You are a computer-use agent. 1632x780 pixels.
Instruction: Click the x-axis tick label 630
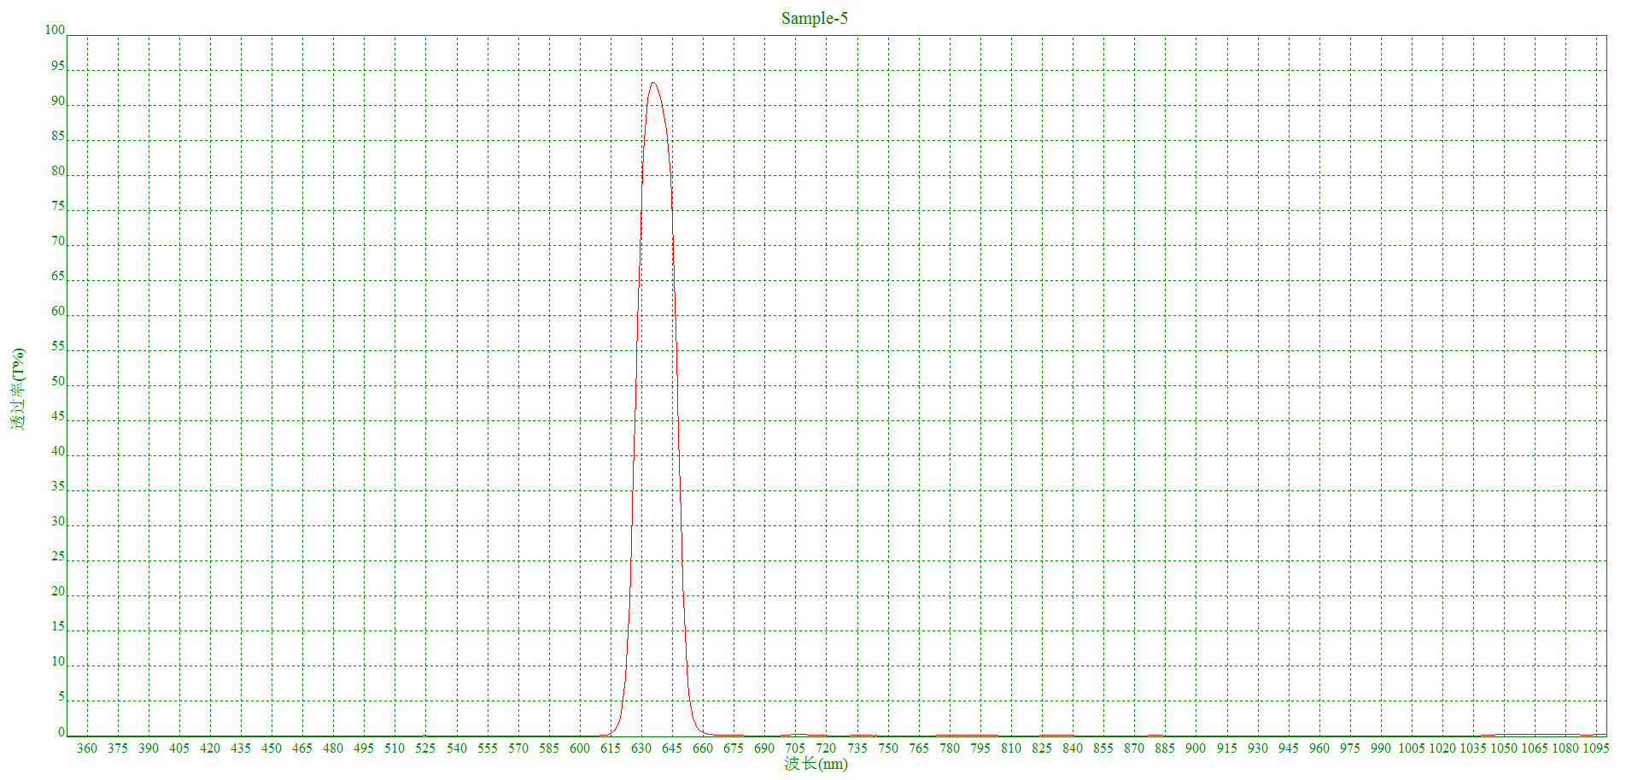[641, 748]
